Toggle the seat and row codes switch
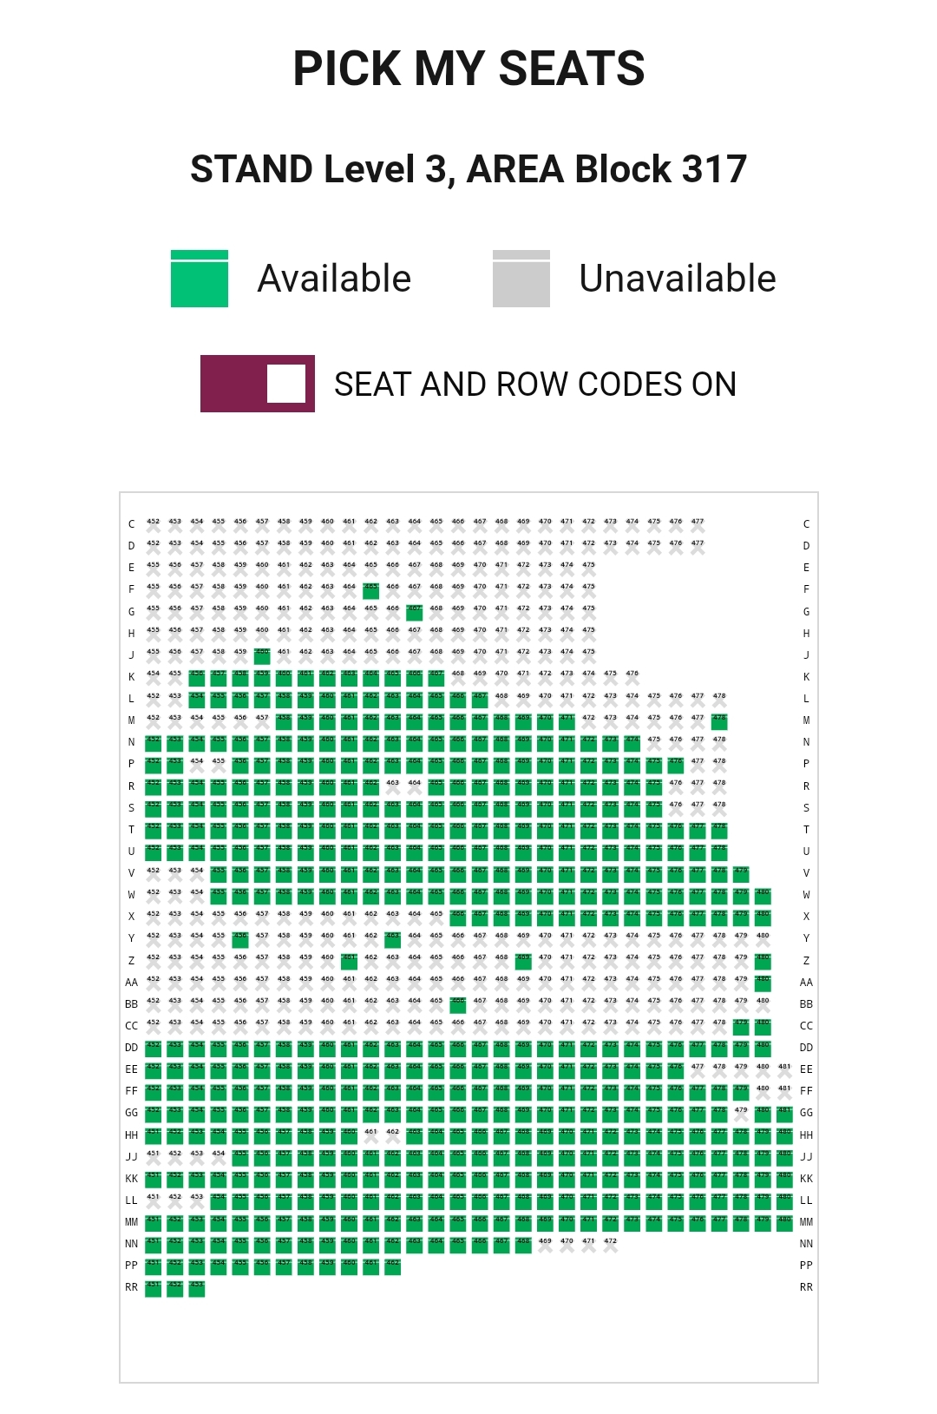 tap(258, 384)
